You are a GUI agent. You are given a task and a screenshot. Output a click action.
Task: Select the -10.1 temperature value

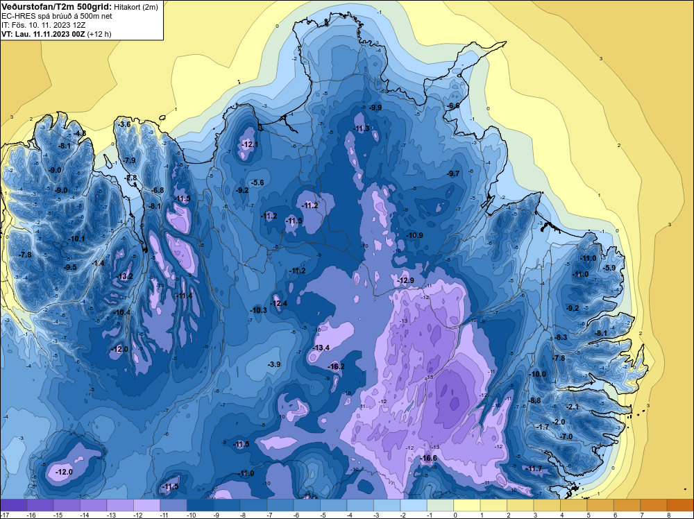(76, 239)
